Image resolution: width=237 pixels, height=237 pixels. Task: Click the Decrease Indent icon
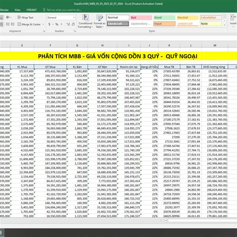click(x=8, y=24)
